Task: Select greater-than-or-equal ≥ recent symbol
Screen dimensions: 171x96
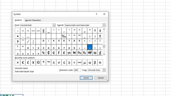Action: click(x=69, y=62)
